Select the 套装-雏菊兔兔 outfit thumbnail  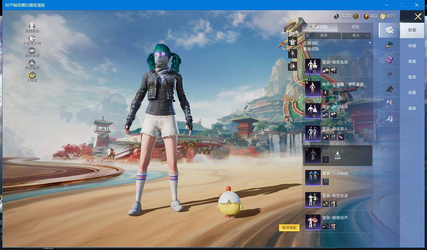[x=313, y=66]
